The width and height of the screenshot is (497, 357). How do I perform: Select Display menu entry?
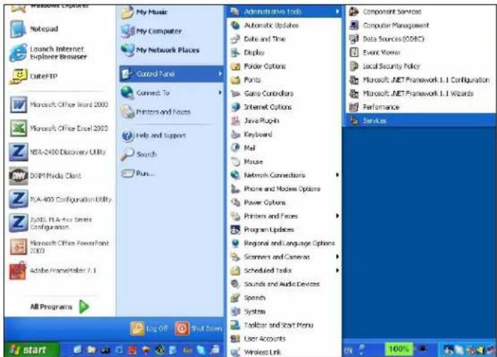(x=284, y=53)
